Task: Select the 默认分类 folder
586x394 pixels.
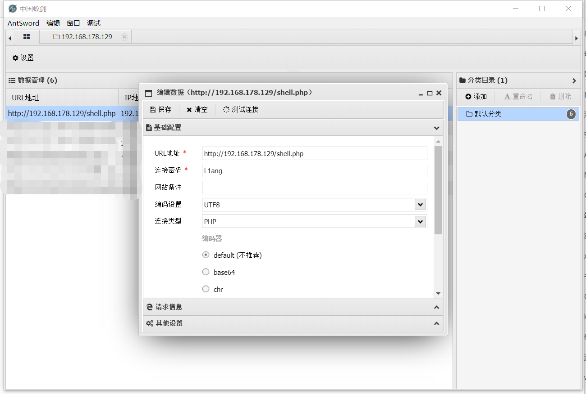Action: tap(488, 114)
